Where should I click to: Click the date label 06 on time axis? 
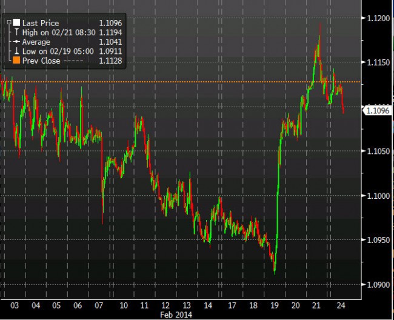tap(78, 305)
